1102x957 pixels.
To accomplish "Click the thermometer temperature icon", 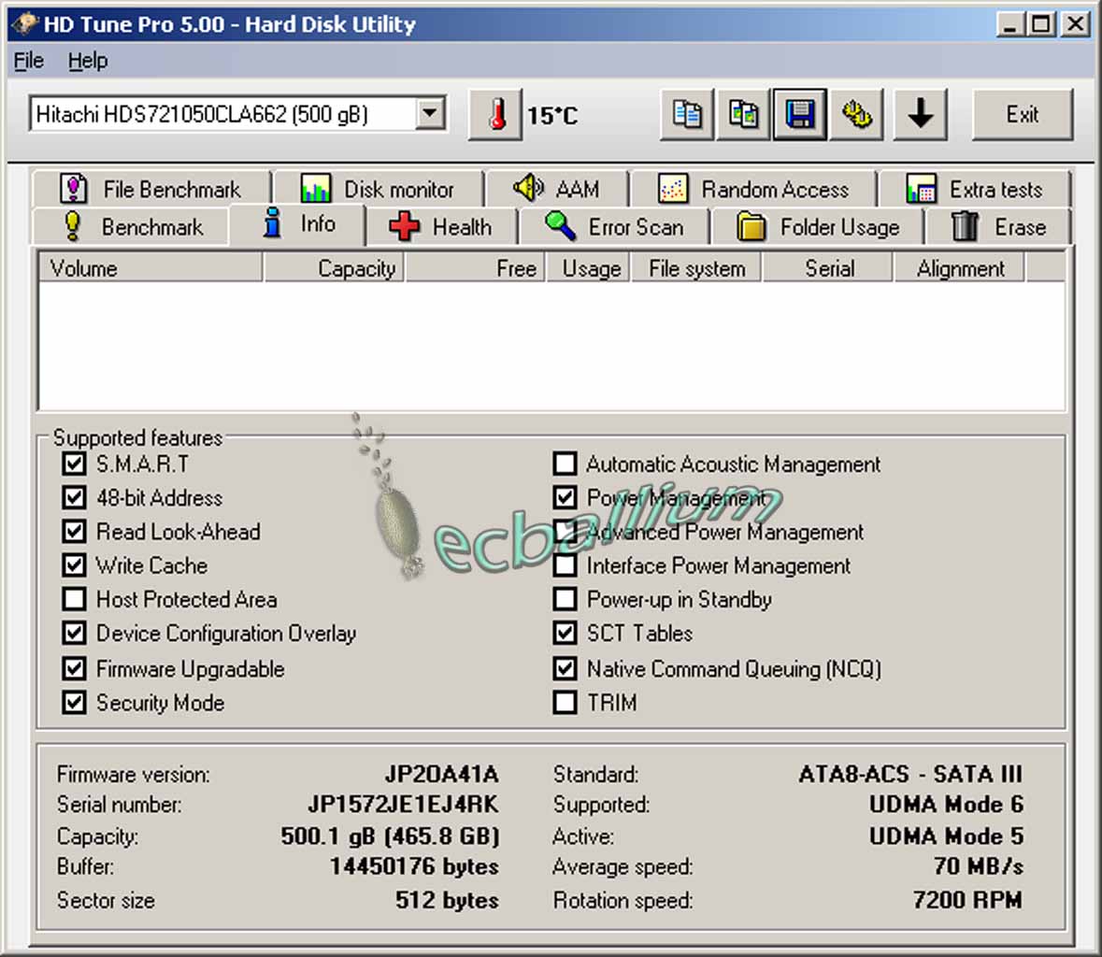I will pyautogui.click(x=495, y=115).
